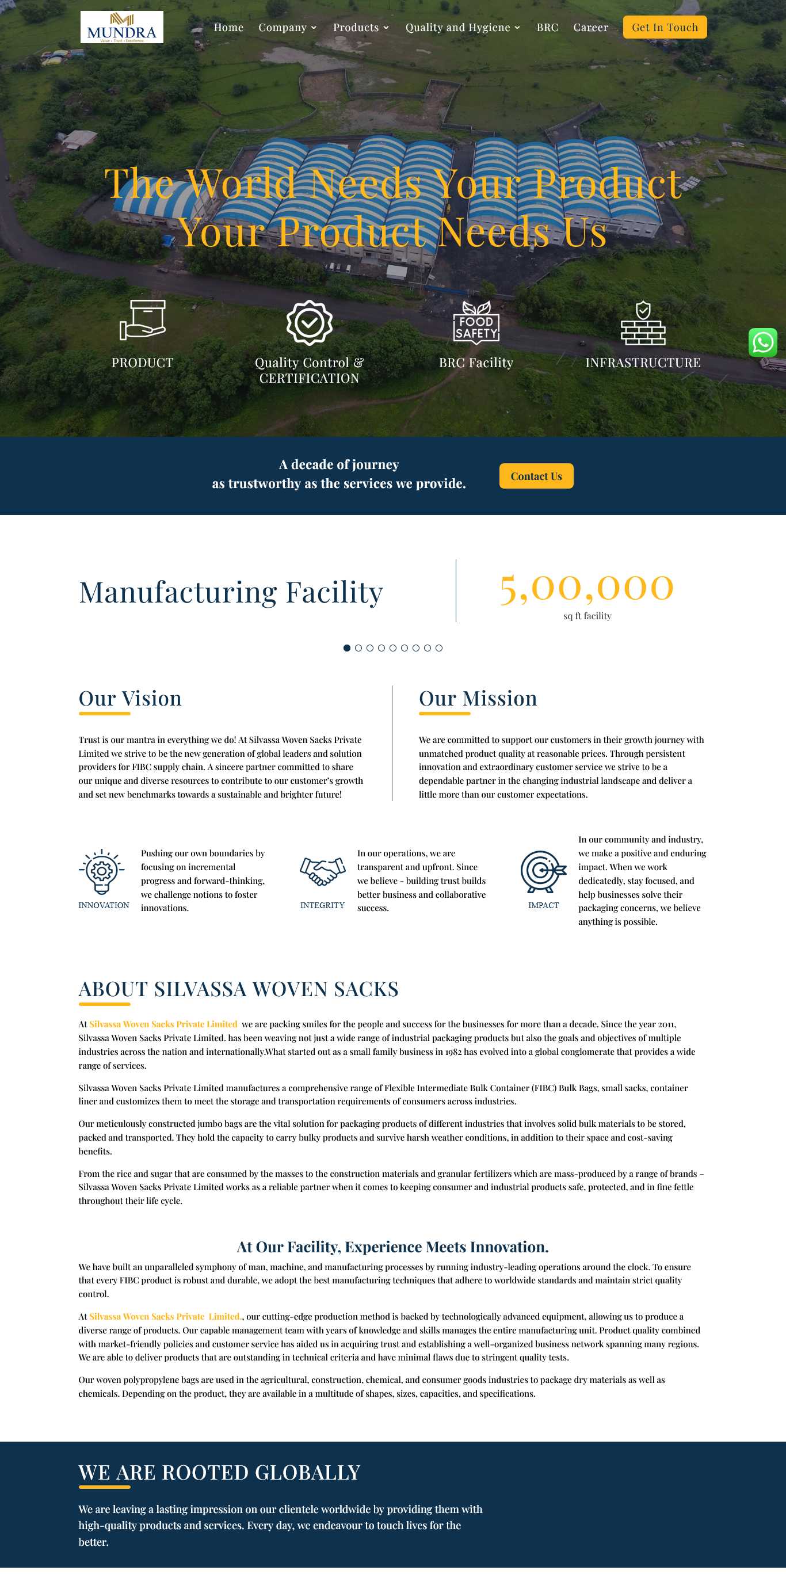
Task: Expand the Products dropdown menu
Action: pyautogui.click(x=361, y=28)
